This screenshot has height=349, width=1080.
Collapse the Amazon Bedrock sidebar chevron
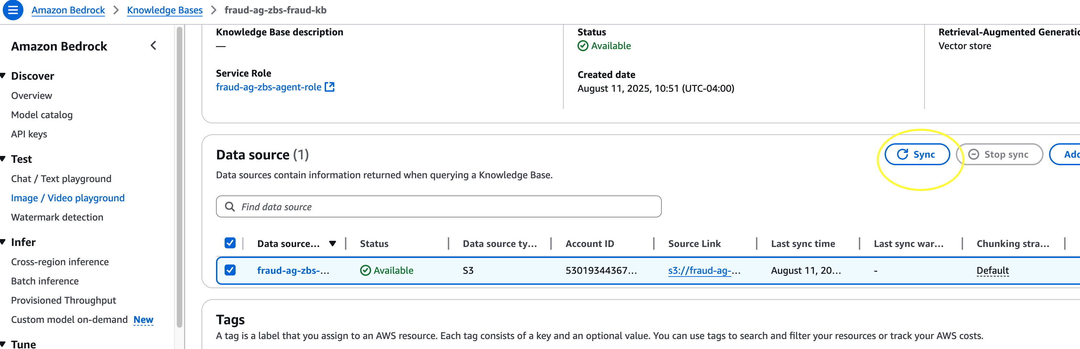coord(153,46)
